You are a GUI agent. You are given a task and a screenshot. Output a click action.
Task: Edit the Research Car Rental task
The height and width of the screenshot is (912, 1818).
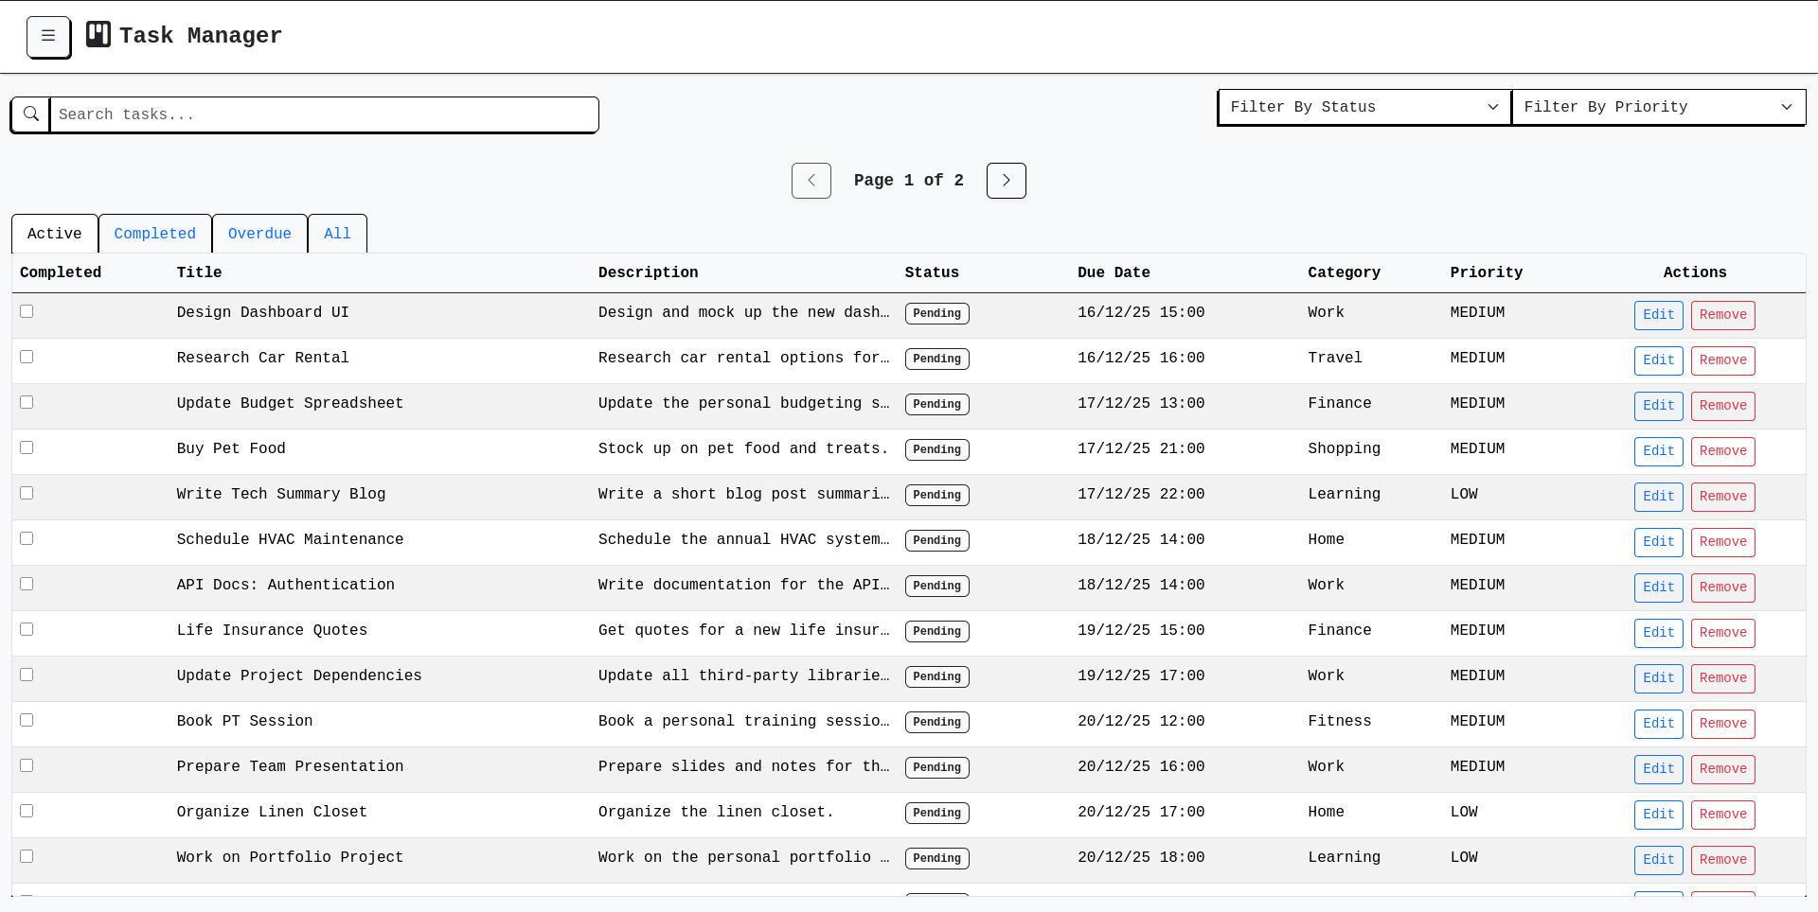click(1658, 360)
